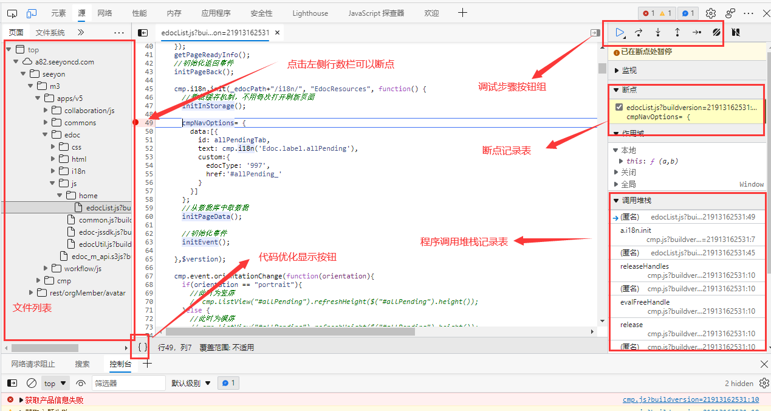771x411 pixels.
Task: Open the 默认级别 log level dropdown
Action: pyautogui.click(x=191, y=383)
